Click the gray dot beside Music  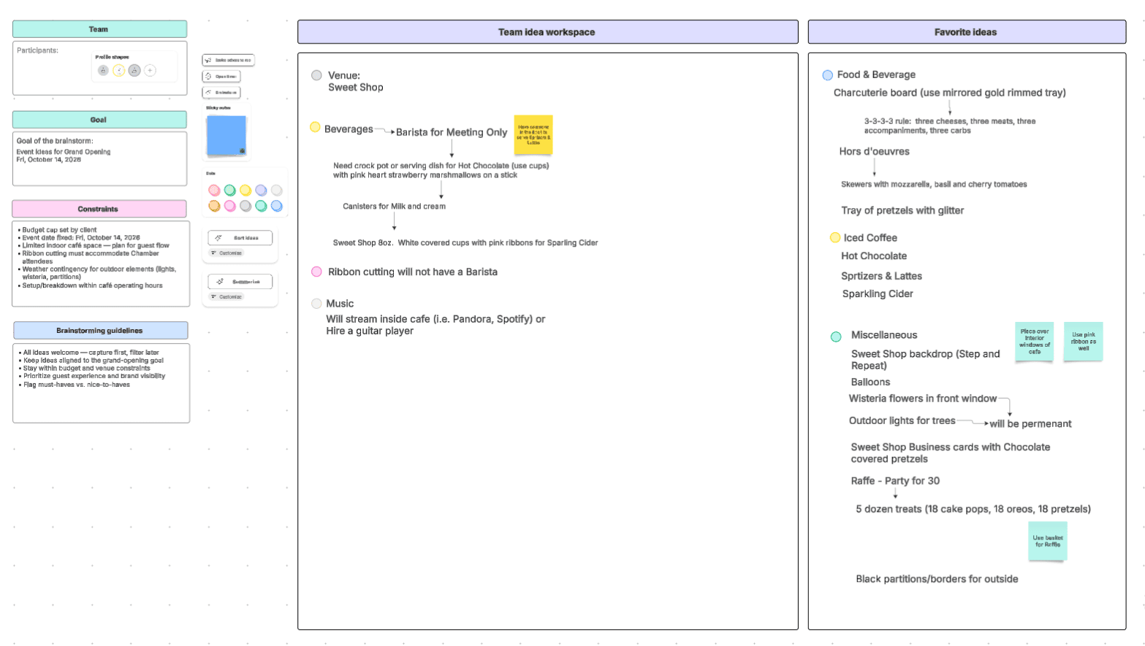pos(316,304)
